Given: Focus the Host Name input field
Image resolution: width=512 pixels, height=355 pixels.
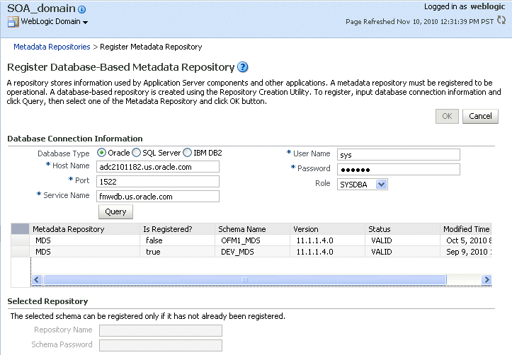Looking at the screenshot, I should (158, 167).
